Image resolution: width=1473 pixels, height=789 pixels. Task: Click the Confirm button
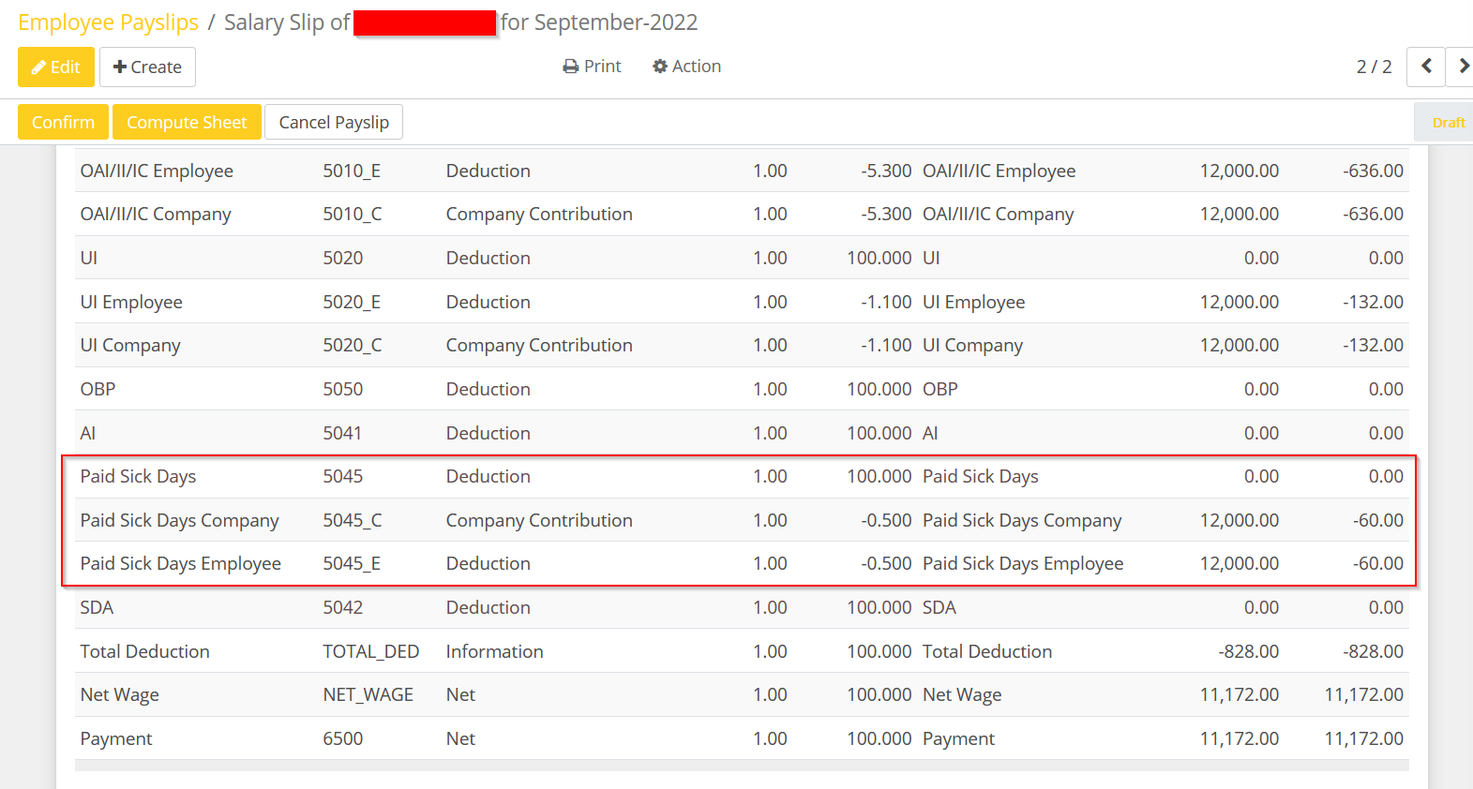(63, 122)
